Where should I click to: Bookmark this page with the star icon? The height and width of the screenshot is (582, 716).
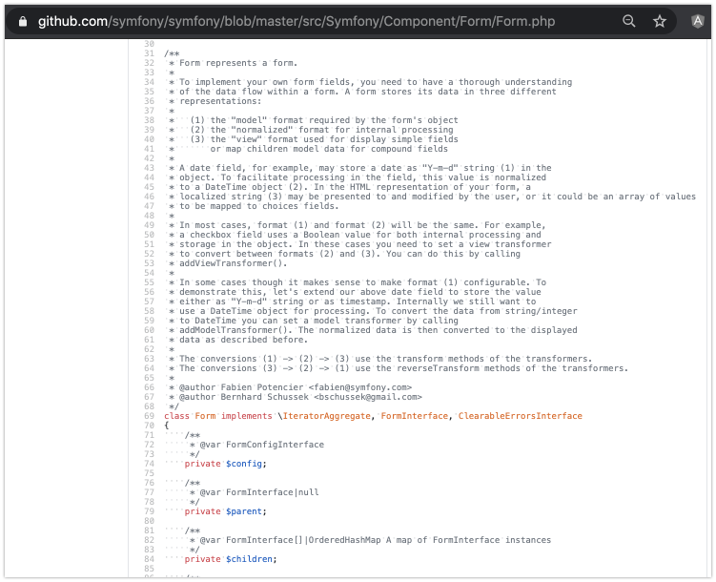click(660, 21)
